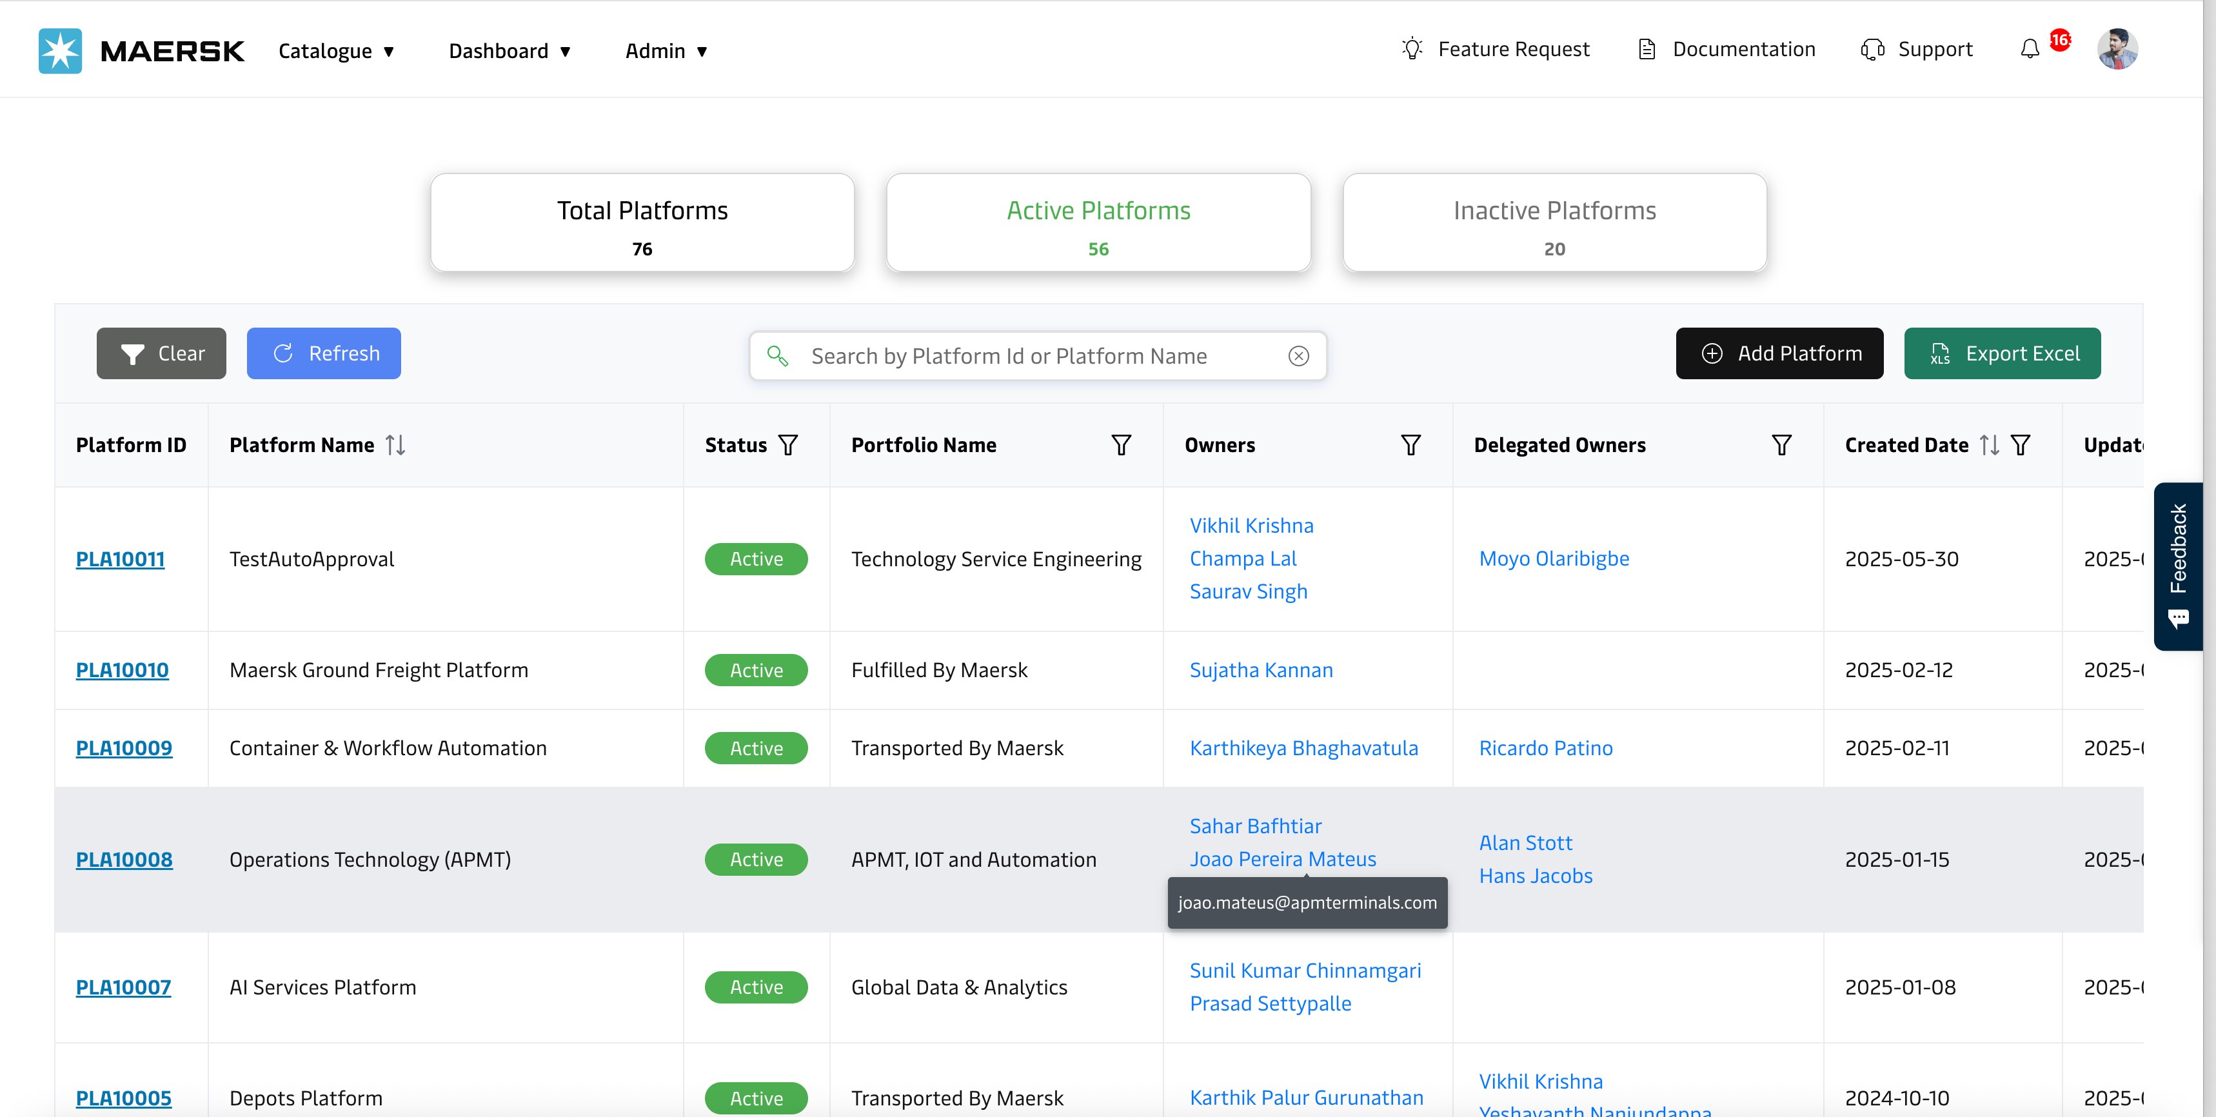2216x1117 pixels.
Task: Expand the Admin menu
Action: coord(667,51)
